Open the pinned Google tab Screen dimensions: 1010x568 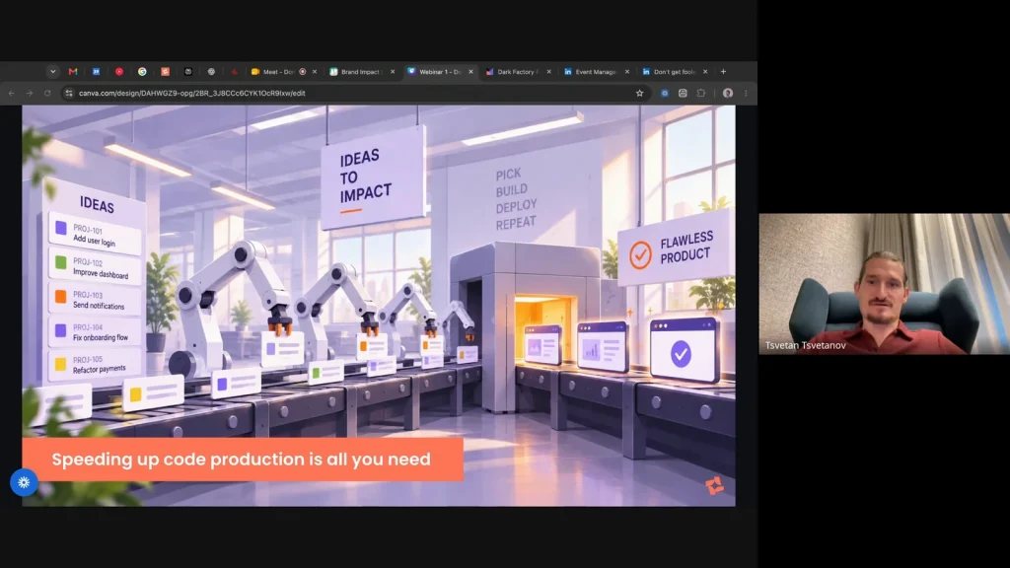pyautogui.click(x=142, y=71)
